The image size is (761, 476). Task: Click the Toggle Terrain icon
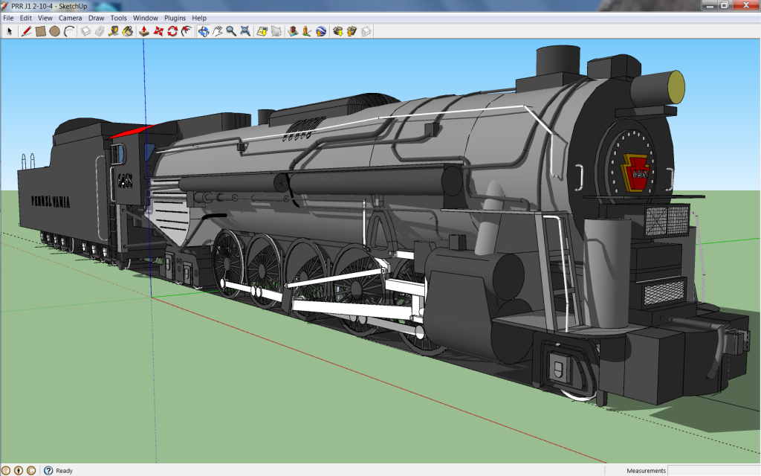[276, 31]
